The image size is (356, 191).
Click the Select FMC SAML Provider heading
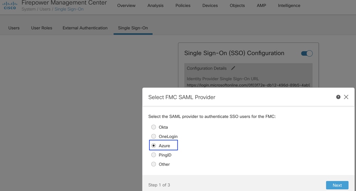[182, 97]
